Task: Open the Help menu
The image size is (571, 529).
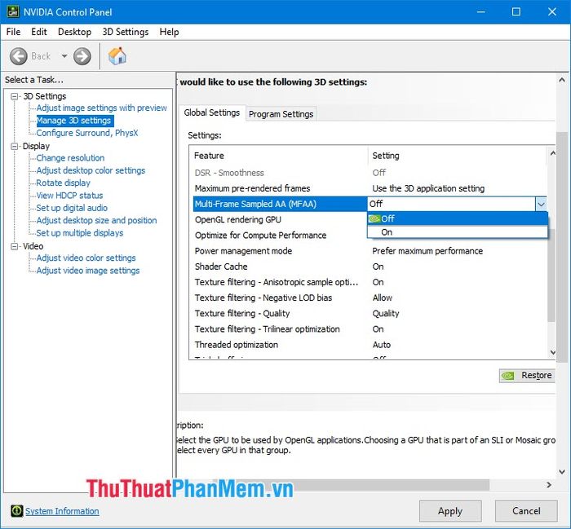Action: click(170, 32)
